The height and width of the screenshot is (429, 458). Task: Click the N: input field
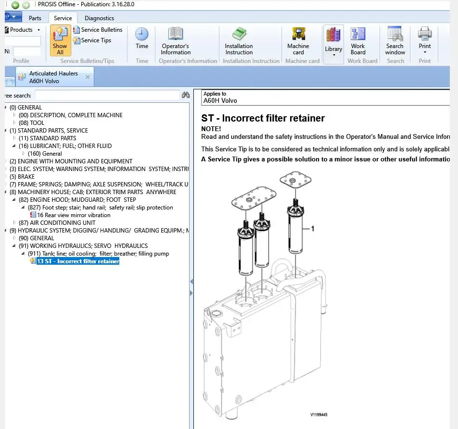tap(26, 51)
